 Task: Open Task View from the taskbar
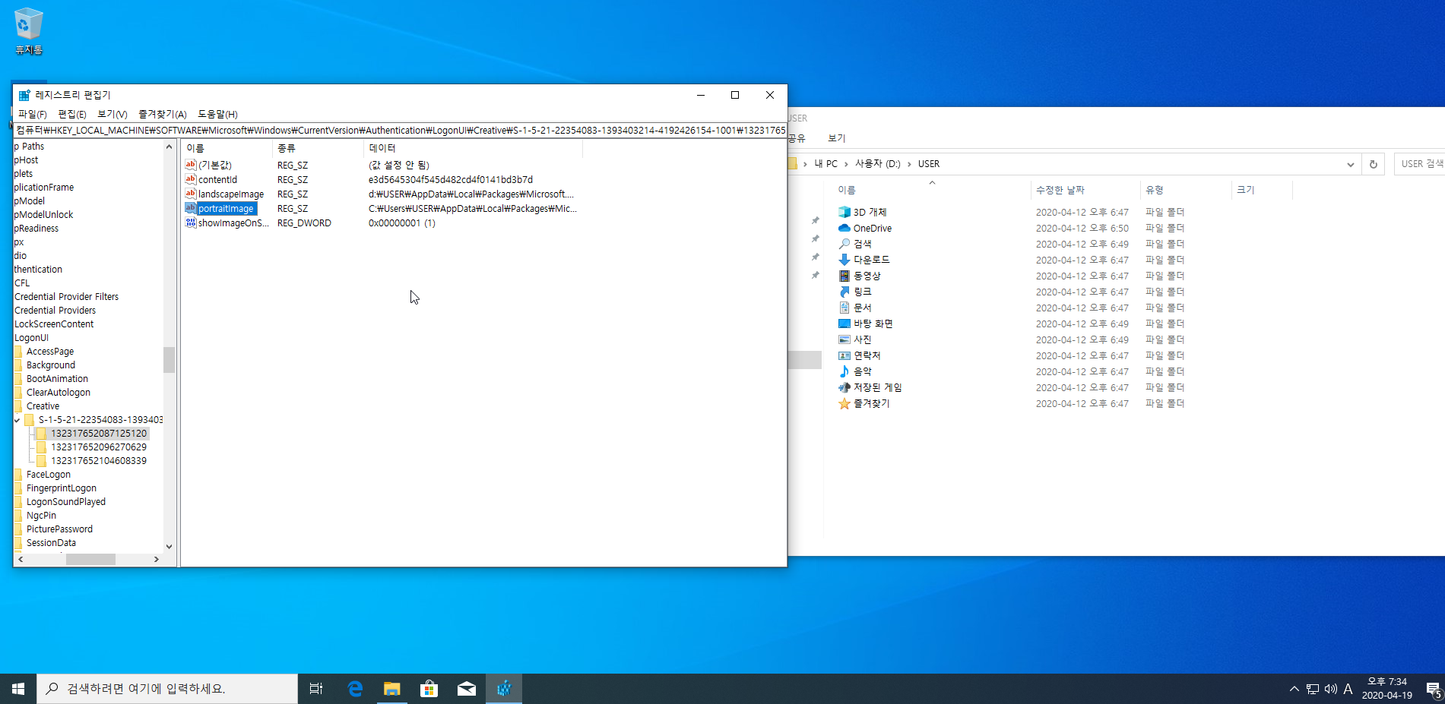click(316, 689)
